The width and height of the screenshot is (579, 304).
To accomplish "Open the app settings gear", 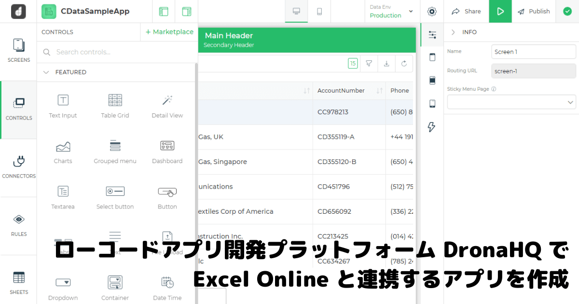I will click(432, 11).
